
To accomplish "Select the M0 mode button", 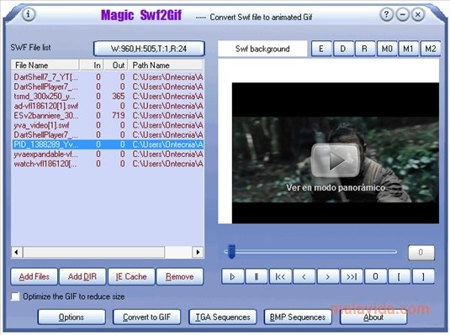I will pyautogui.click(x=387, y=49).
